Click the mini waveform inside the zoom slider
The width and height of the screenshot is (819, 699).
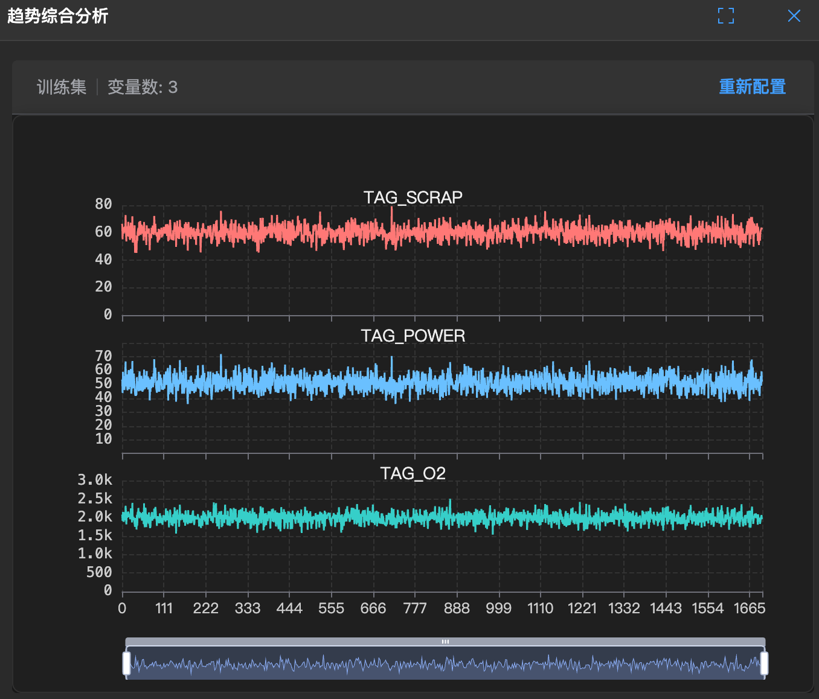click(x=445, y=664)
